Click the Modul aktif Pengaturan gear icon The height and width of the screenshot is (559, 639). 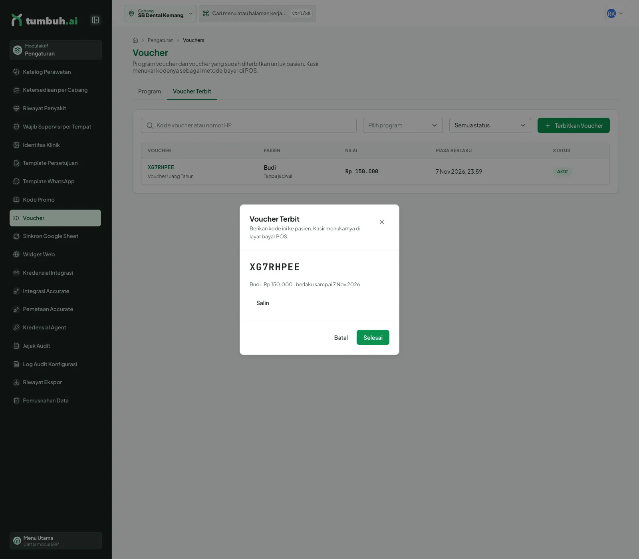click(18, 50)
